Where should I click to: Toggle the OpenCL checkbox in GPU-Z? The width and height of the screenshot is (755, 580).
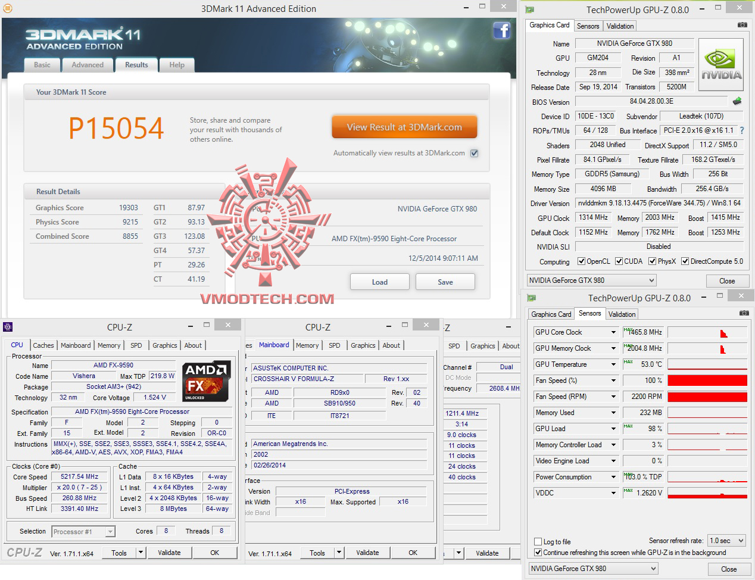pyautogui.click(x=582, y=261)
